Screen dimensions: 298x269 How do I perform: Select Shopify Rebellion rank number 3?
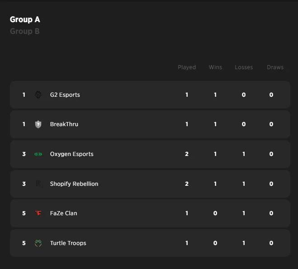[24, 184]
